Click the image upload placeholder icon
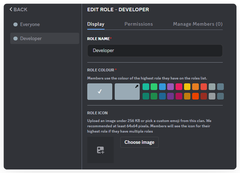The height and width of the screenshot is (173, 240). (100, 150)
